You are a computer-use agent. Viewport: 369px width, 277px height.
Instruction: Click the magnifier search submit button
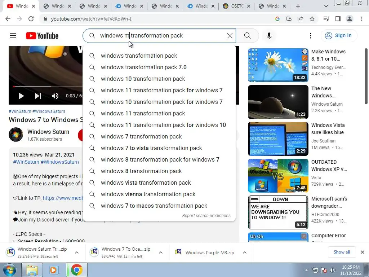(x=247, y=36)
